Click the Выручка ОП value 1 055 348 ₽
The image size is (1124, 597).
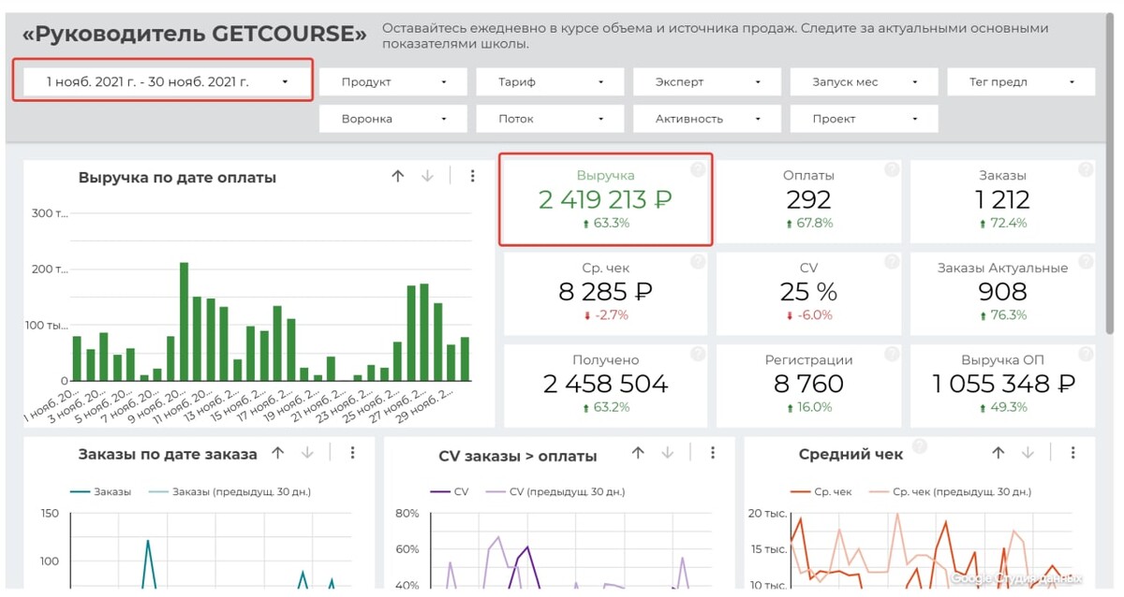coord(1003,384)
